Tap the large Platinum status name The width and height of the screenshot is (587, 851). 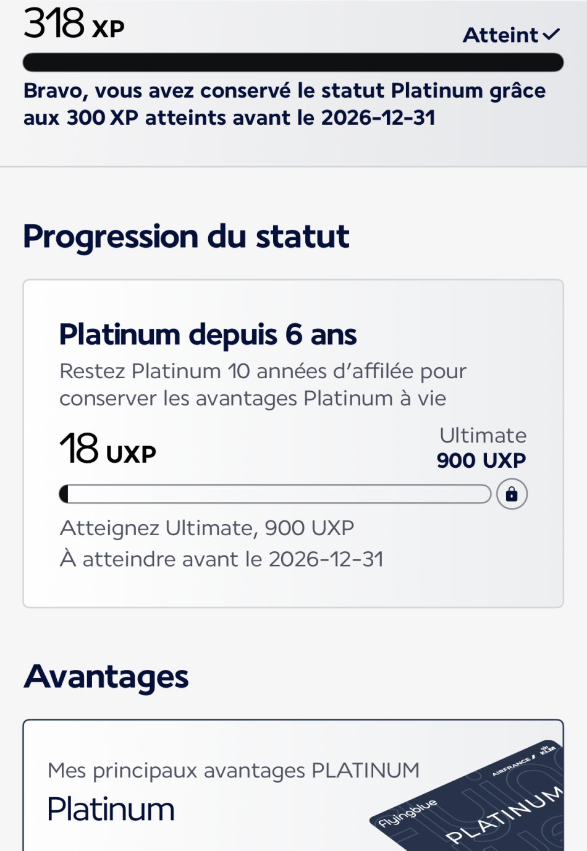point(111,810)
